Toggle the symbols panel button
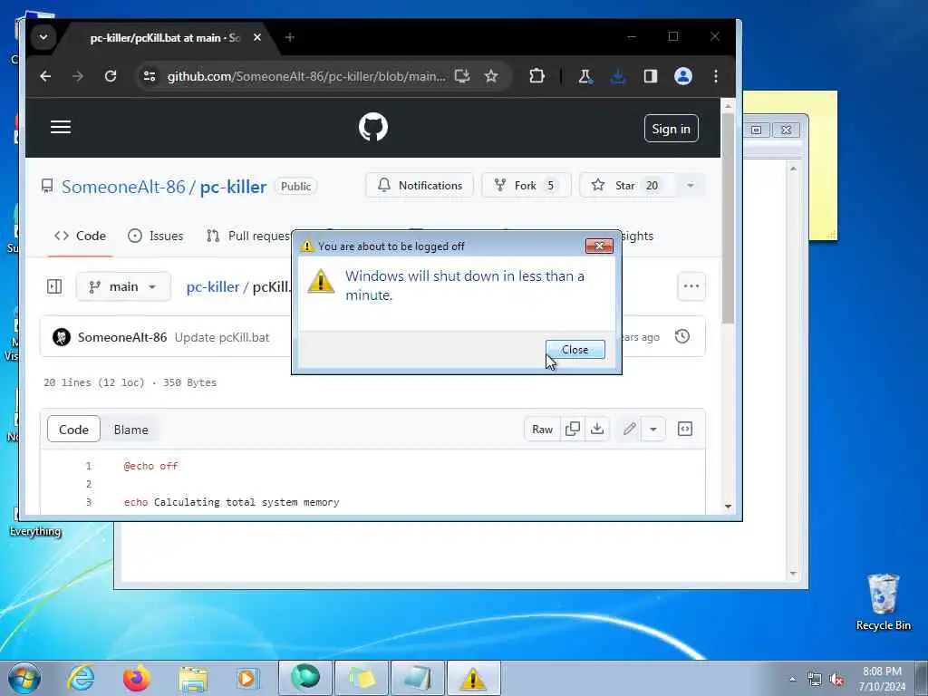This screenshot has height=696, width=928. tap(685, 429)
